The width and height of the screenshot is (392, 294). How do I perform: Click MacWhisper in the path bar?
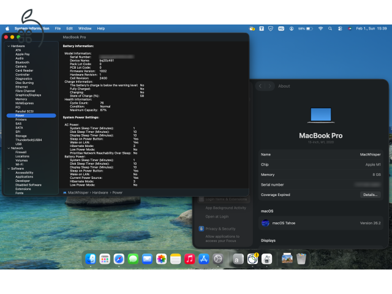coord(76,192)
